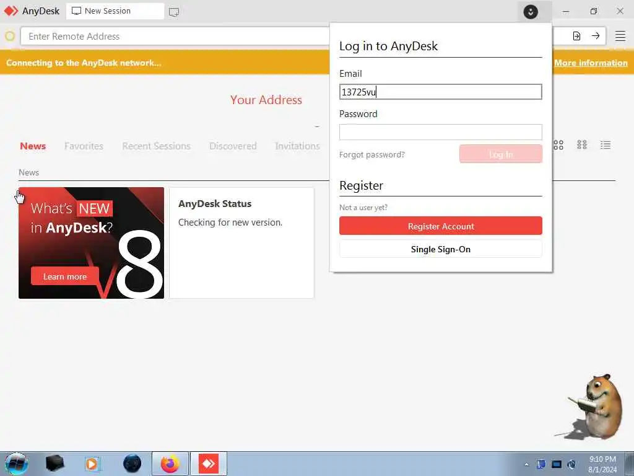
Task: Switch to the Recent Sessions tab
Action: coord(156,146)
